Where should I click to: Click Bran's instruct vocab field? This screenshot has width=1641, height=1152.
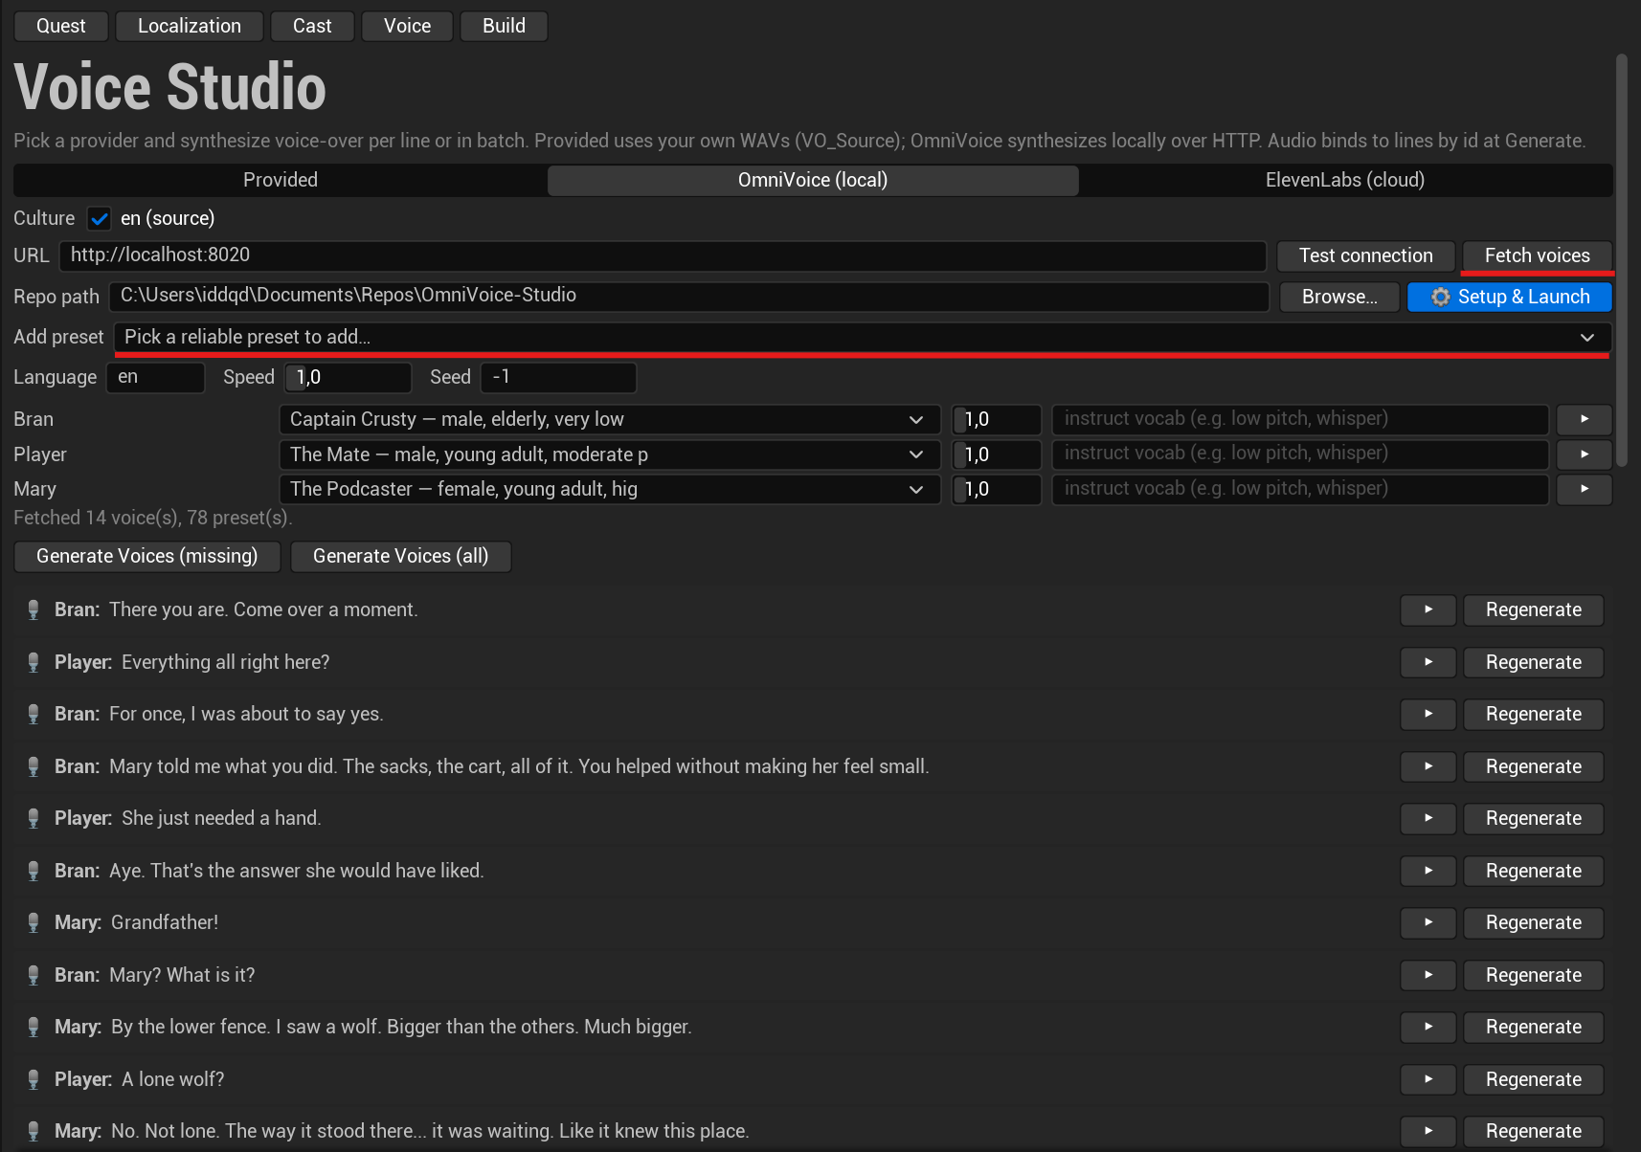pyautogui.click(x=1300, y=419)
